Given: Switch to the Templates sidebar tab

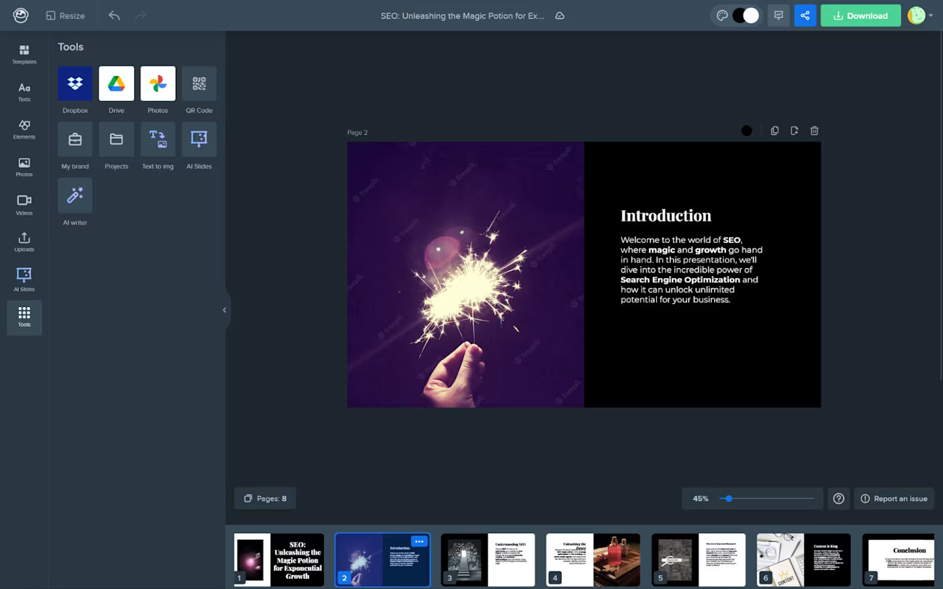Looking at the screenshot, I should click(24, 54).
